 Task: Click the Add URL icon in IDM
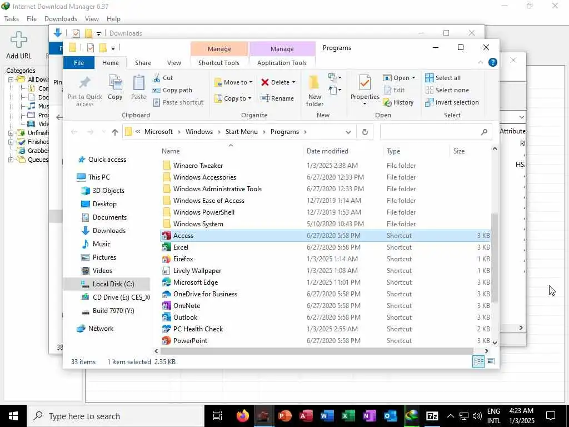pos(18,40)
